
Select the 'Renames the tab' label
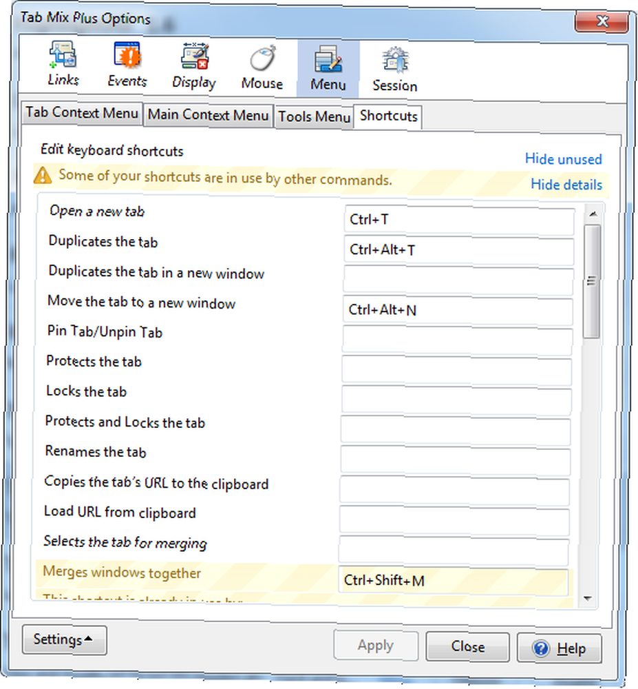(96, 452)
